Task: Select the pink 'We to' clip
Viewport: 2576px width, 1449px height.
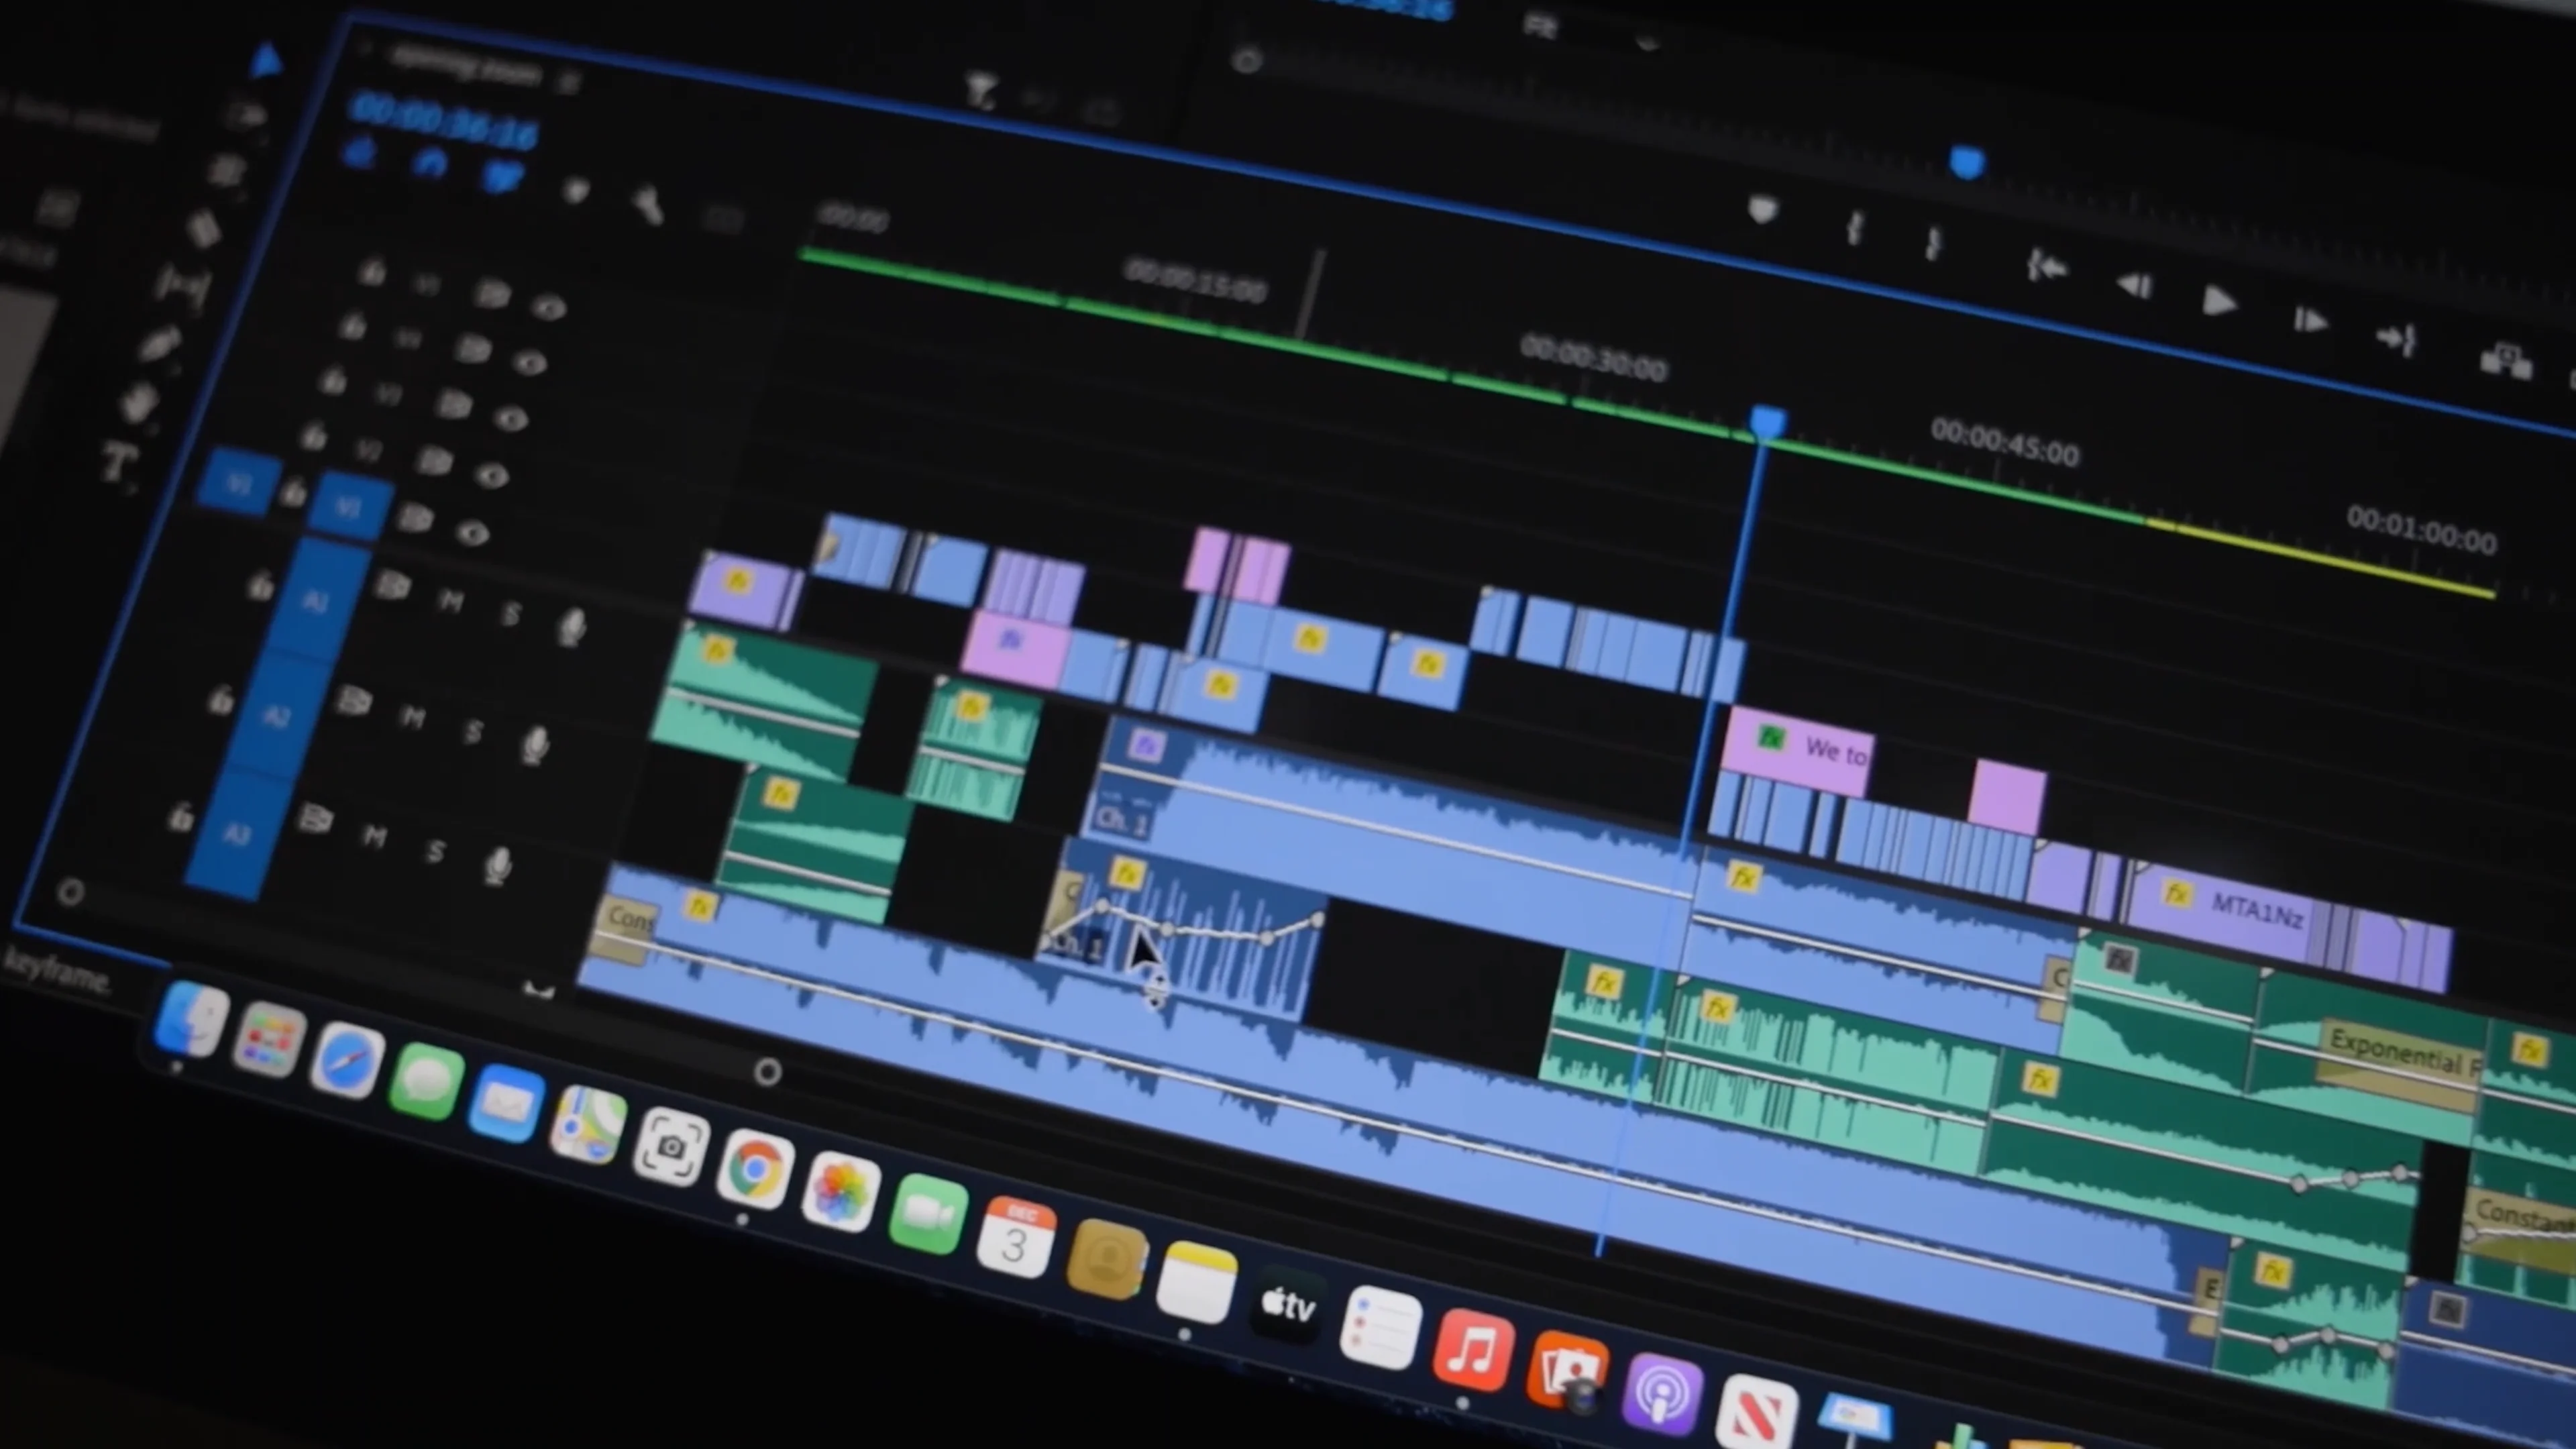Action: tap(1796, 751)
